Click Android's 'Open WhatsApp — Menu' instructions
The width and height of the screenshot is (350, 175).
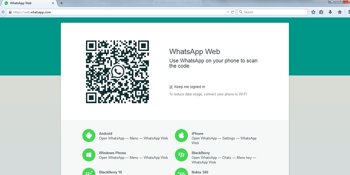(133, 138)
